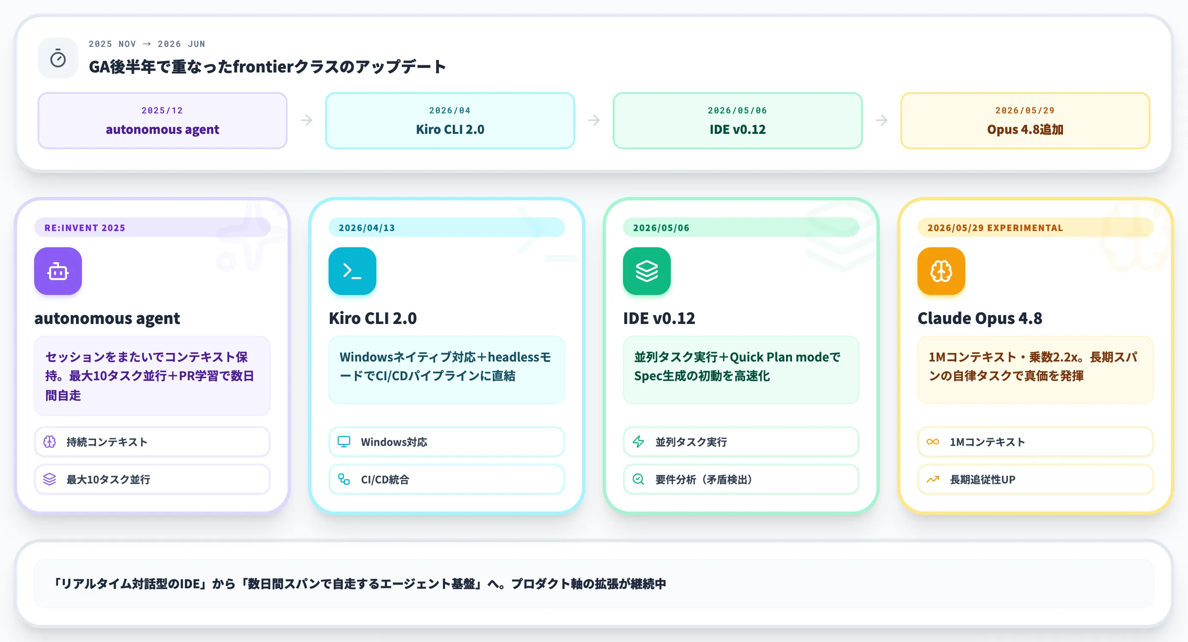Click the Windows対応 feature pill
The height and width of the screenshot is (642, 1188).
[446, 442]
